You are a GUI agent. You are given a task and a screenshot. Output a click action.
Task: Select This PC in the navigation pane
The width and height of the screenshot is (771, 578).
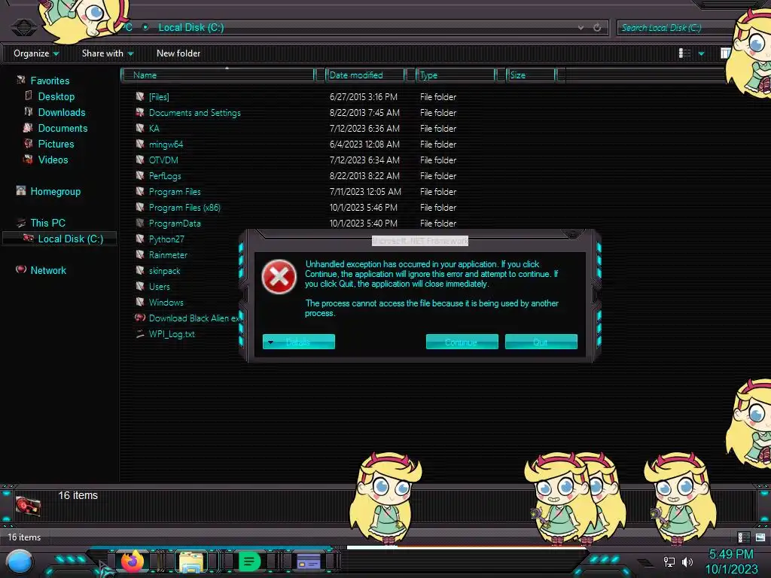(47, 223)
